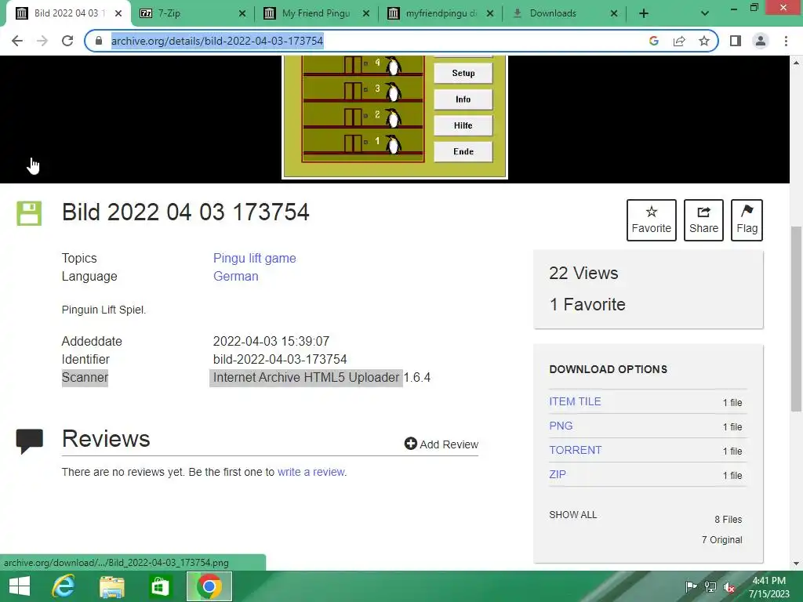
Task: Click the muted volume tray icon
Action: tap(729, 587)
